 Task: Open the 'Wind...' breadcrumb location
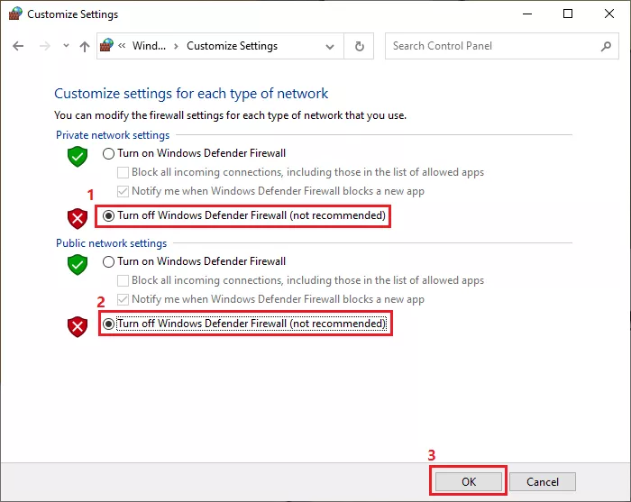(149, 46)
